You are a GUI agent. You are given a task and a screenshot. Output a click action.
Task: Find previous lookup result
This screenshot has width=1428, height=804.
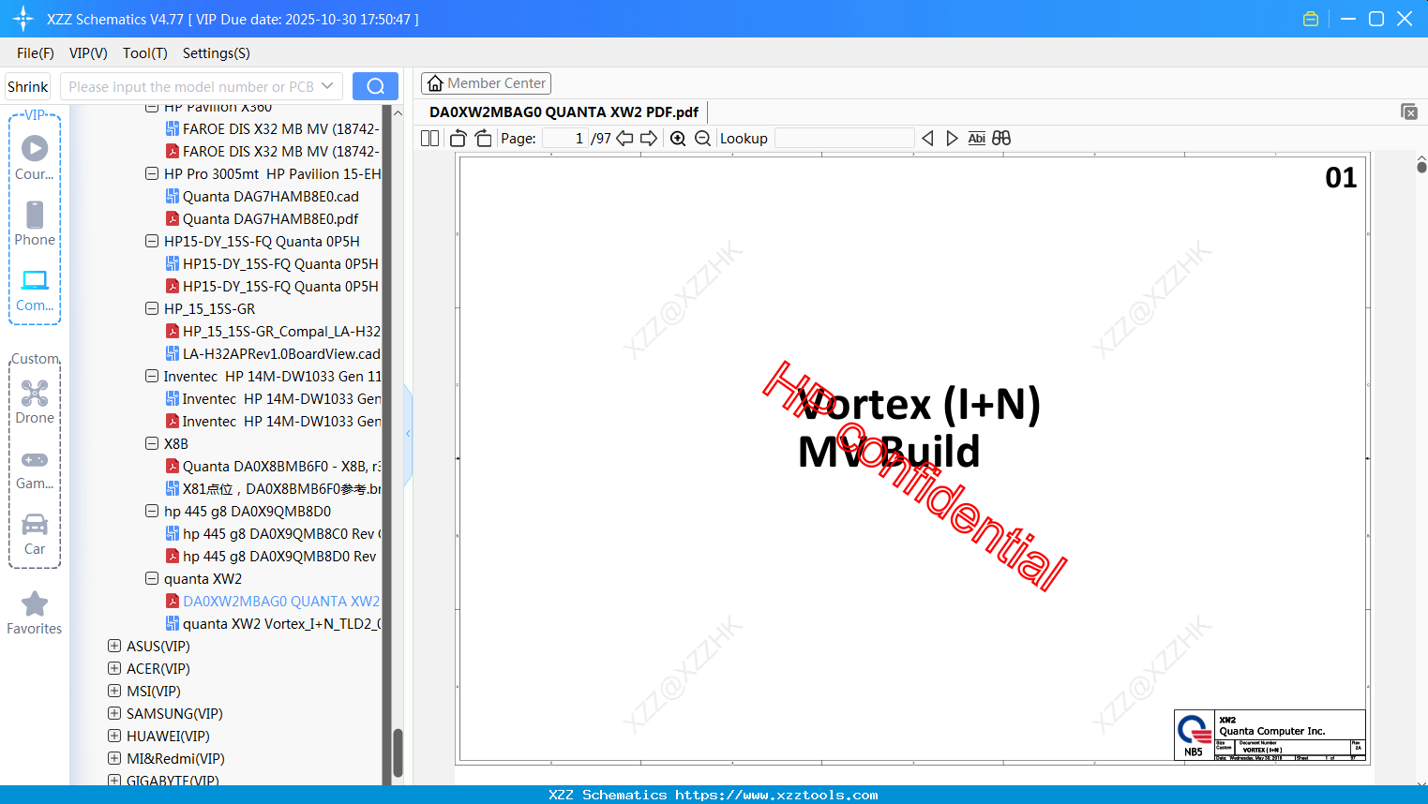coord(927,139)
